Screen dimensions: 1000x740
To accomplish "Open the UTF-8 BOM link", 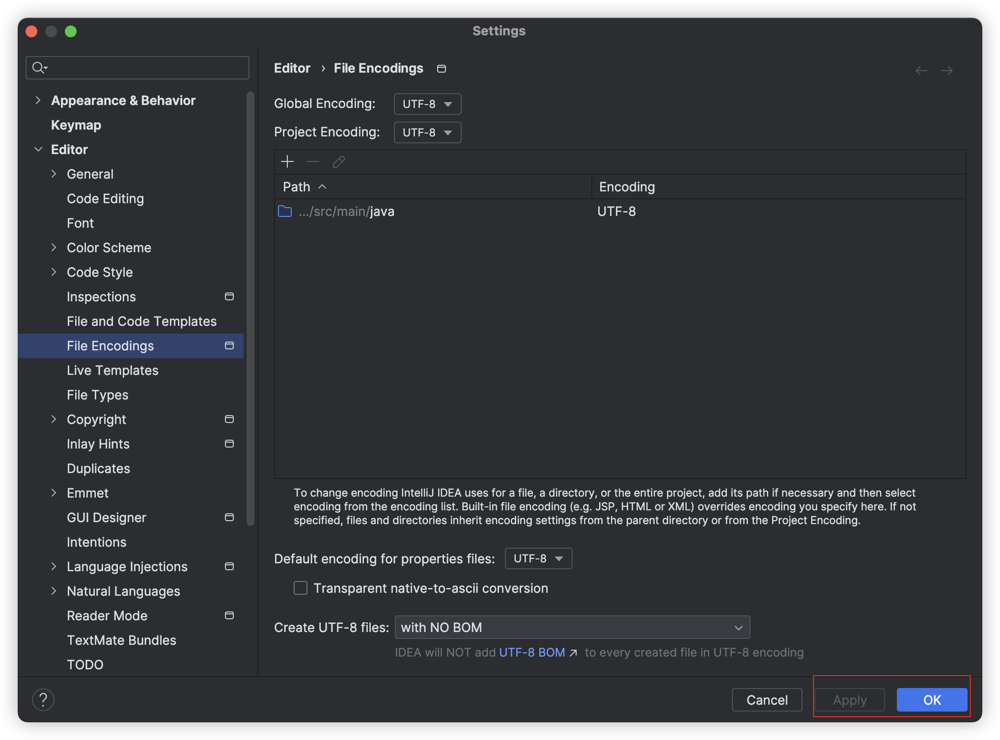I will pos(532,653).
